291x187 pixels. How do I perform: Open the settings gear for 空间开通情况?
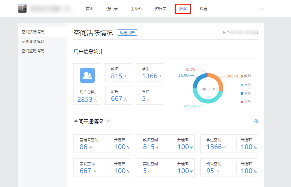click(x=256, y=121)
